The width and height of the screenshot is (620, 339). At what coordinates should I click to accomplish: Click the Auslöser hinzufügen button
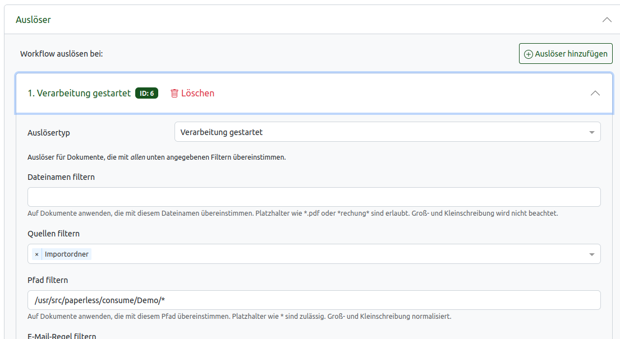(566, 53)
